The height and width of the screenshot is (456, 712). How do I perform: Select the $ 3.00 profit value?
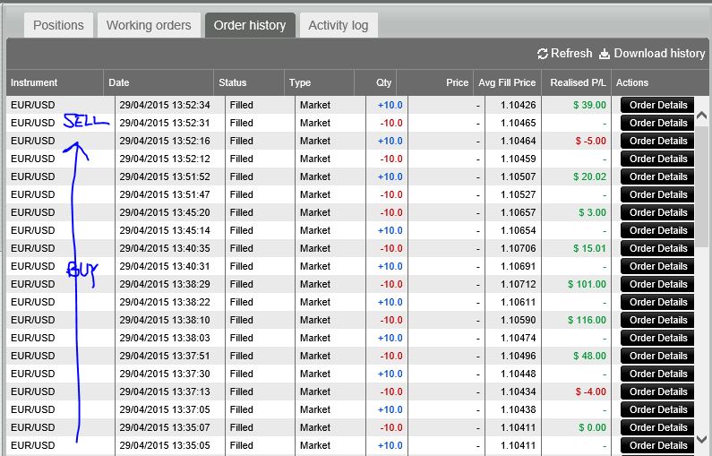[x=593, y=212]
